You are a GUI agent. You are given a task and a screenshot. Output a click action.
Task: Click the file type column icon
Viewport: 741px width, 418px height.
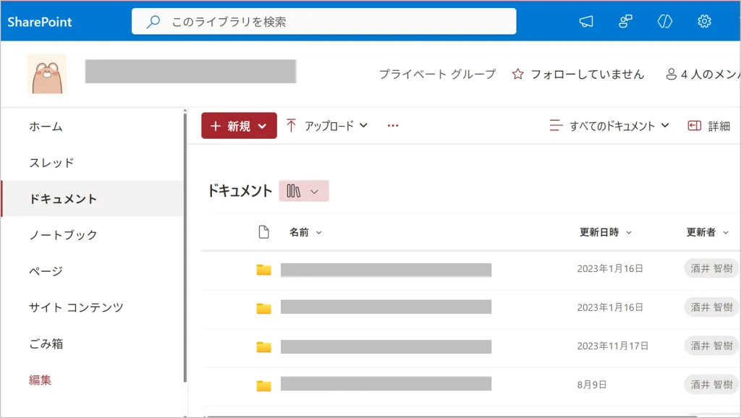(x=264, y=232)
